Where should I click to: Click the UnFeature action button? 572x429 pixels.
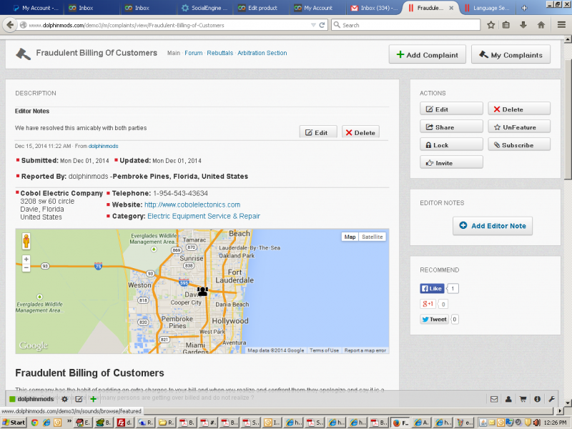point(519,127)
